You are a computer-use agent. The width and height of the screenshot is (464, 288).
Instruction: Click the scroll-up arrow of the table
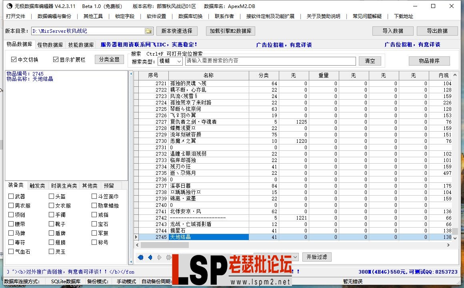455,75
